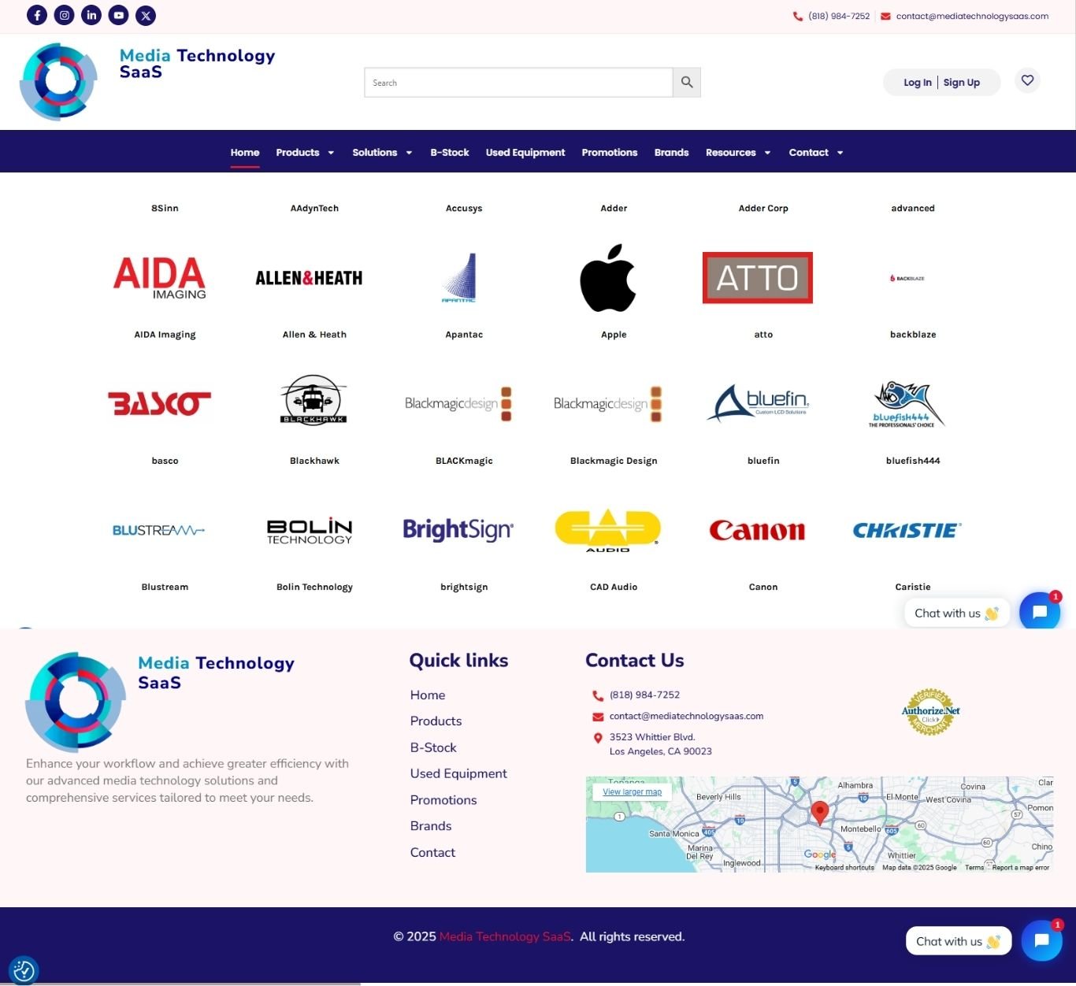Open the X (Twitter) social icon
The image size is (1076, 986).
click(146, 15)
